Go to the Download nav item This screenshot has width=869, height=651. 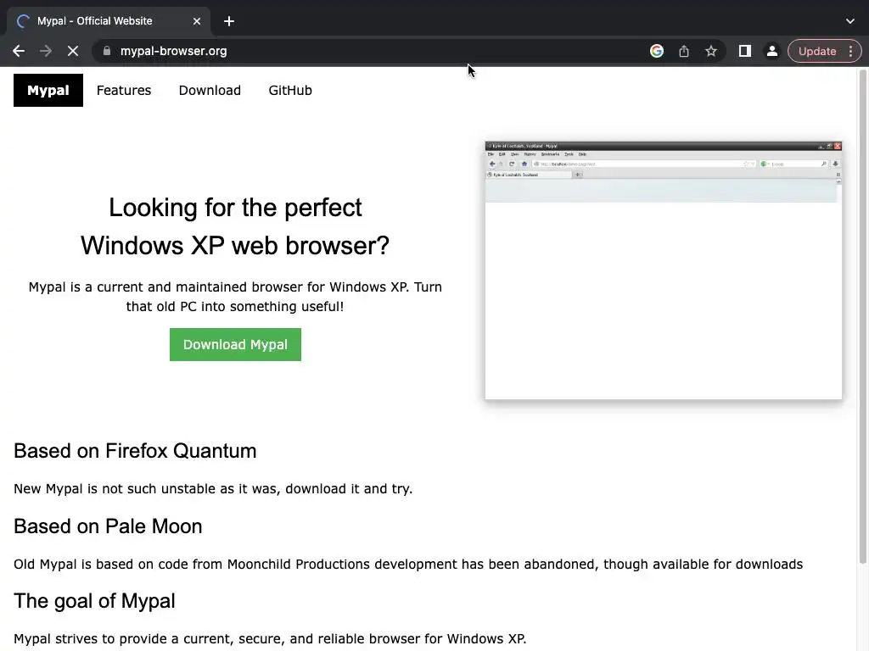pos(210,91)
